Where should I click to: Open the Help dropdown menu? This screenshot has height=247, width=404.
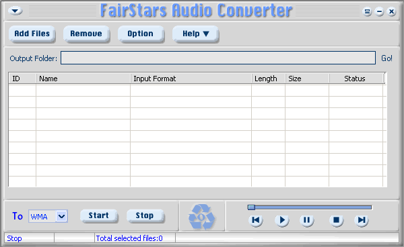(195, 34)
